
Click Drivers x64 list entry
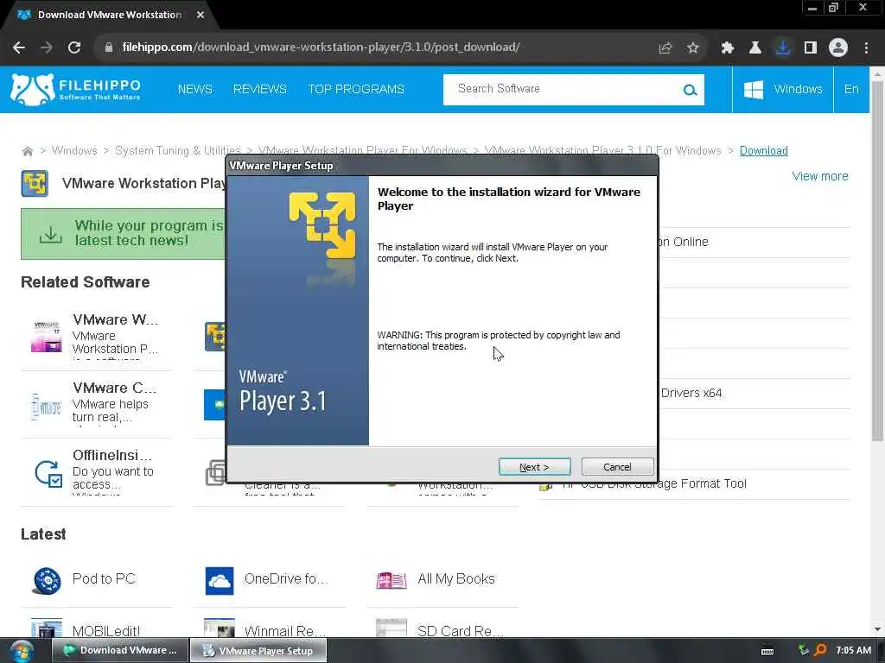click(691, 393)
